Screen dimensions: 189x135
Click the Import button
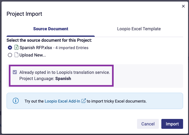pos(172,124)
